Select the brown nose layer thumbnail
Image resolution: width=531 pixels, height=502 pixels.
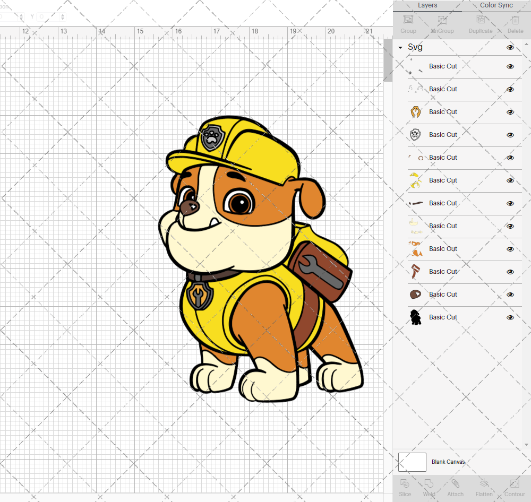[416, 295]
